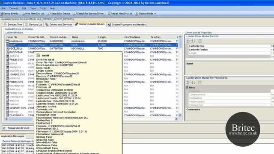Select the ntoskrnl.exe driver row icon

click(7, 41)
